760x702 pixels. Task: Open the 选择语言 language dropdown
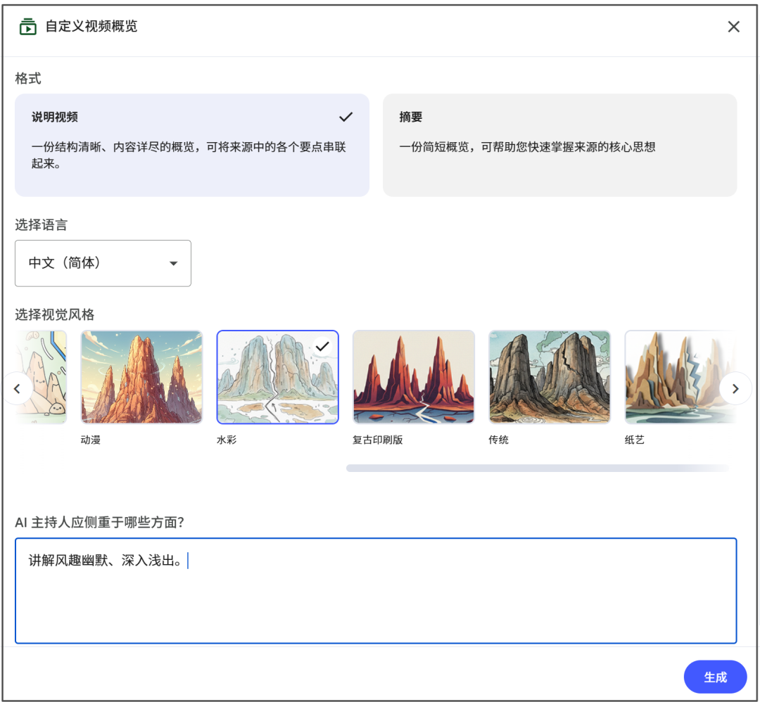pyautogui.click(x=103, y=263)
